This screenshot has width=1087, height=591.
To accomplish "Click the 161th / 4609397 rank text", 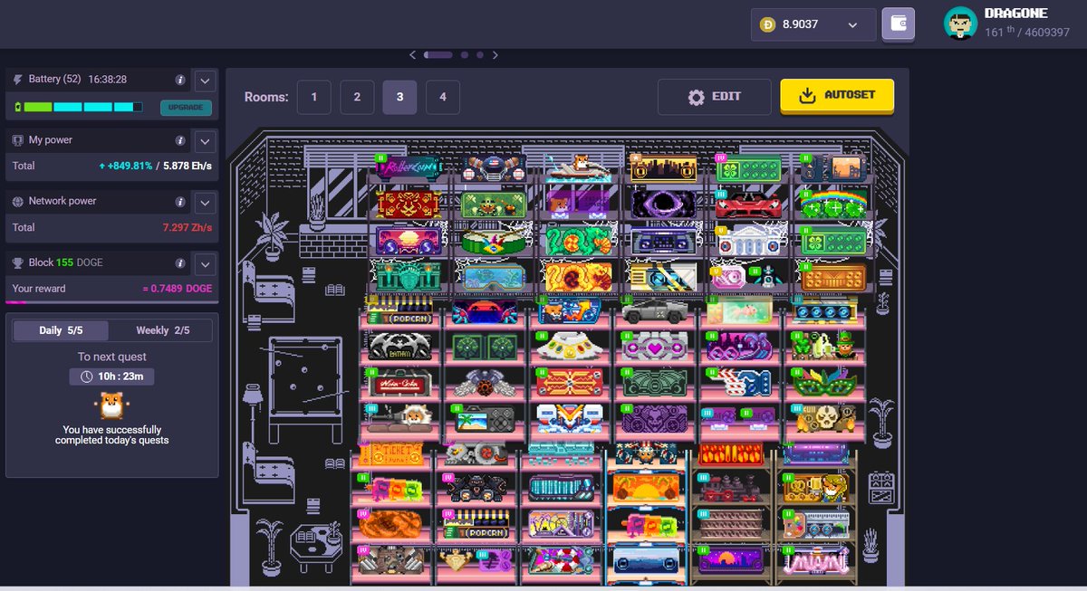I will 1027,33.
